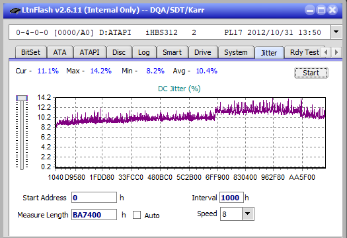Open the System tab
Screen dimensions: 347x238
[236, 52]
